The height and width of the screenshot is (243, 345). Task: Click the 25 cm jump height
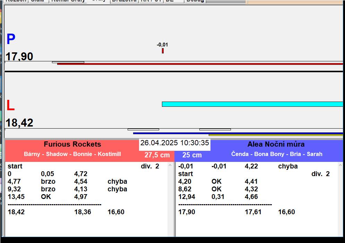tap(192, 155)
